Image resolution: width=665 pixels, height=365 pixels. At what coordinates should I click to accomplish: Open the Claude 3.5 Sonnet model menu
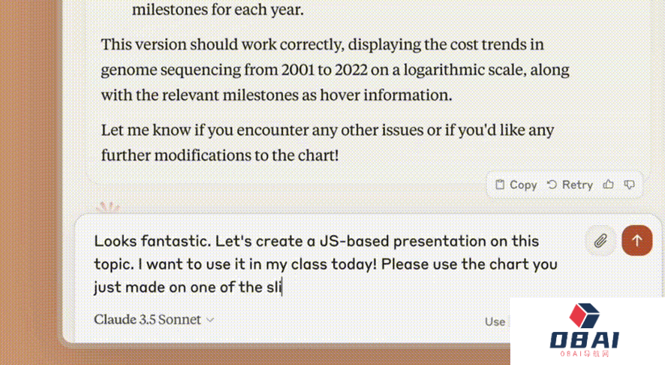(x=148, y=320)
